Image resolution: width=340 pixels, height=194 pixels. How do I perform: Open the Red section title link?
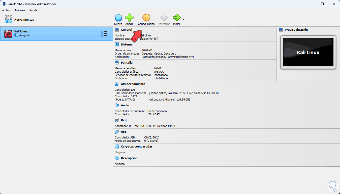pos(124,120)
